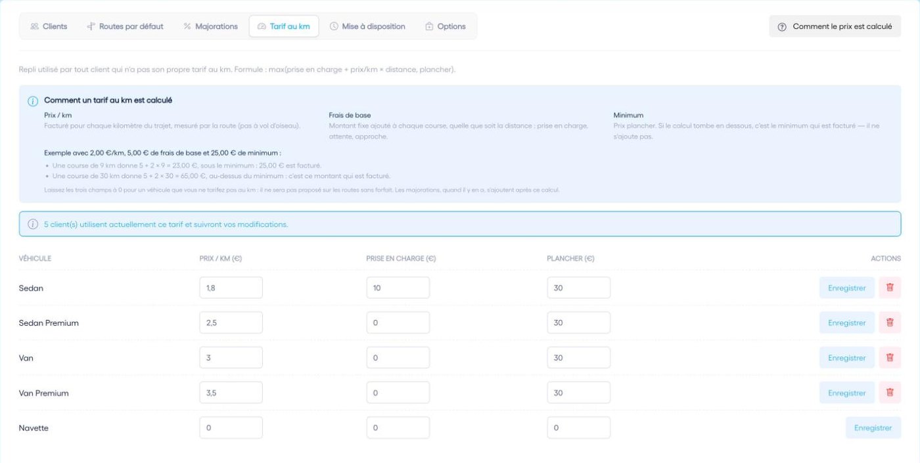Edit the Sedan prix/km field

231,288
